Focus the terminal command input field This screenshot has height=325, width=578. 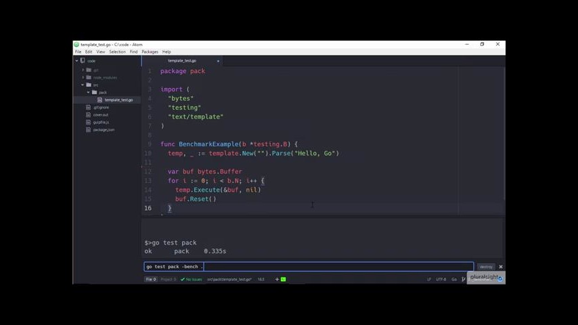click(309, 267)
